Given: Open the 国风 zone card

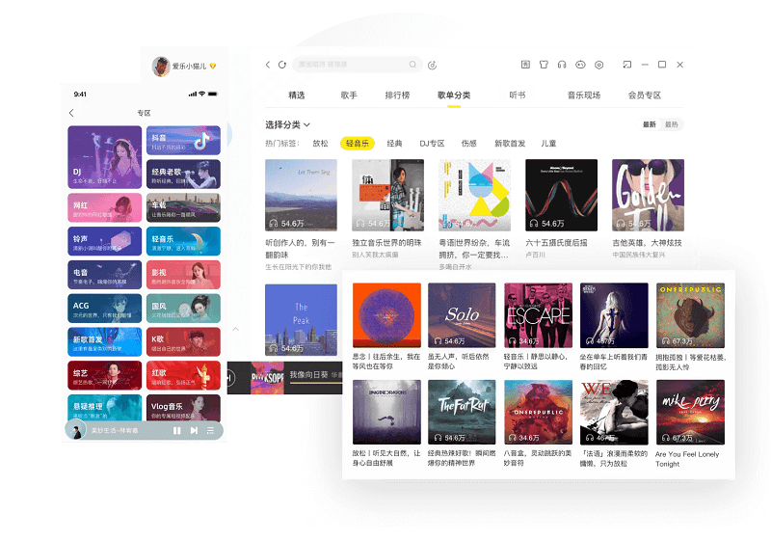Looking at the screenshot, I should [x=183, y=308].
